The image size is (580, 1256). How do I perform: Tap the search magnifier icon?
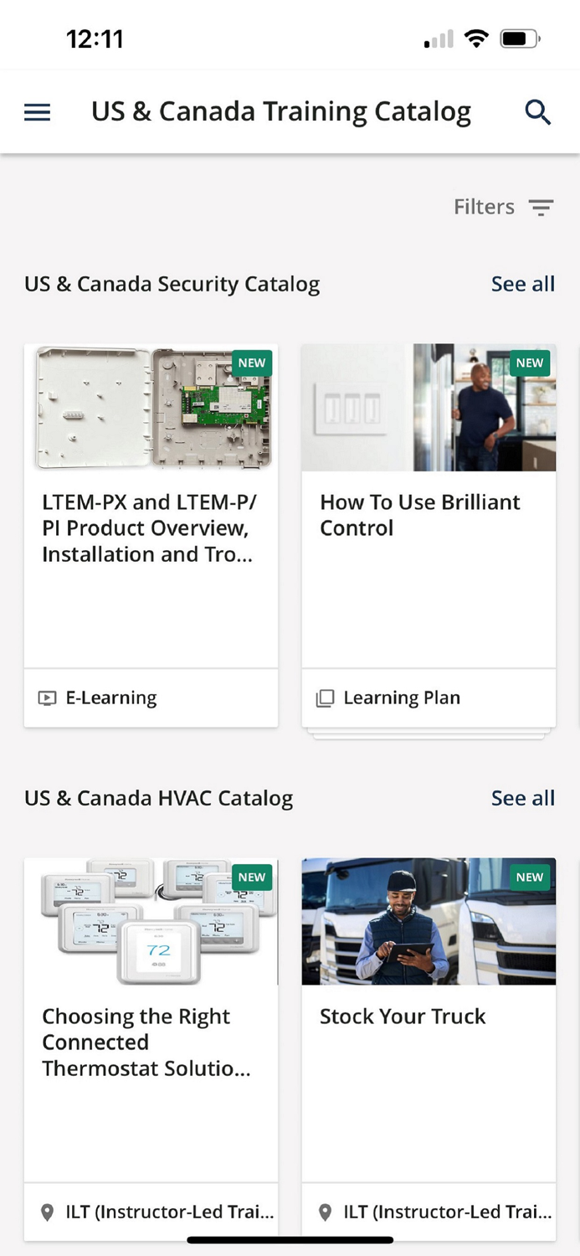tap(538, 112)
